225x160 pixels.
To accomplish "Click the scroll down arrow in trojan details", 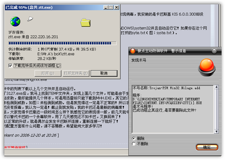I will pyautogui.click(x=216, y=131).
